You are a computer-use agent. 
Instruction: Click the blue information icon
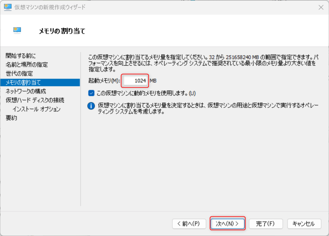tap(91, 106)
